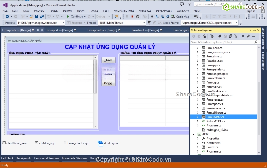The width and height of the screenshot is (267, 168).
Task: Click the Step Into debug icon
Action: [x=157, y=17]
